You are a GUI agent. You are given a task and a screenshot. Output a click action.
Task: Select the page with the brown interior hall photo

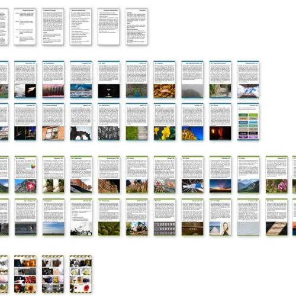[x=192, y=217]
